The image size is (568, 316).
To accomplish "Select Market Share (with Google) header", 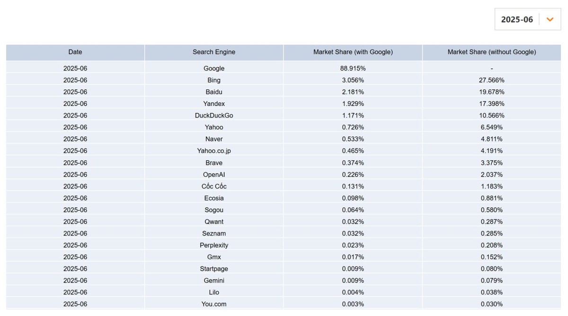I will point(353,52).
